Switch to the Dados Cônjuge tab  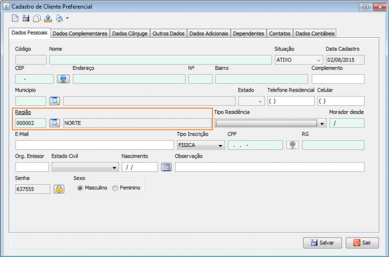click(130, 33)
